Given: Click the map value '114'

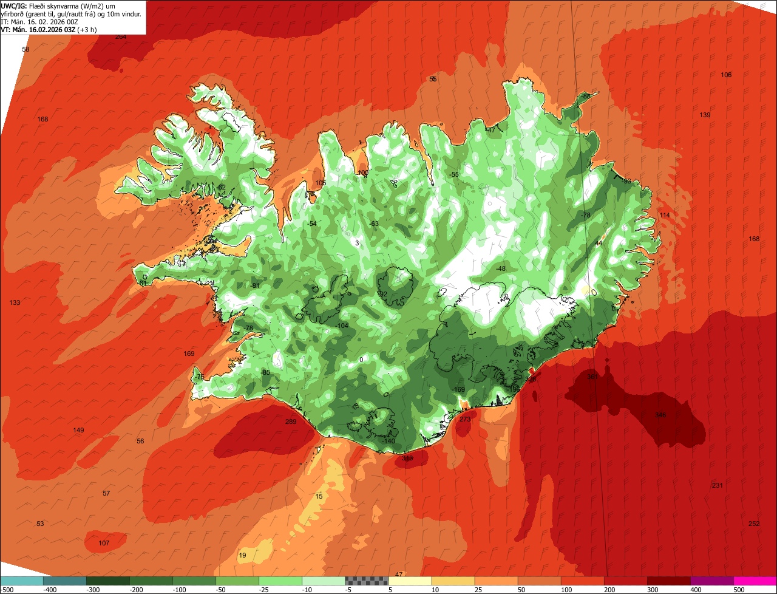Looking at the screenshot, I should click(x=665, y=215).
